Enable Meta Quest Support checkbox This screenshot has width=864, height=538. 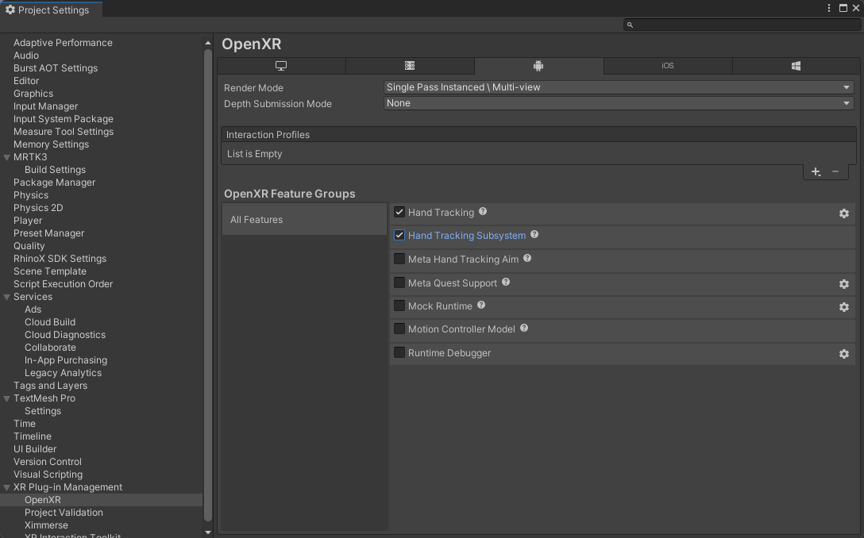[399, 282]
